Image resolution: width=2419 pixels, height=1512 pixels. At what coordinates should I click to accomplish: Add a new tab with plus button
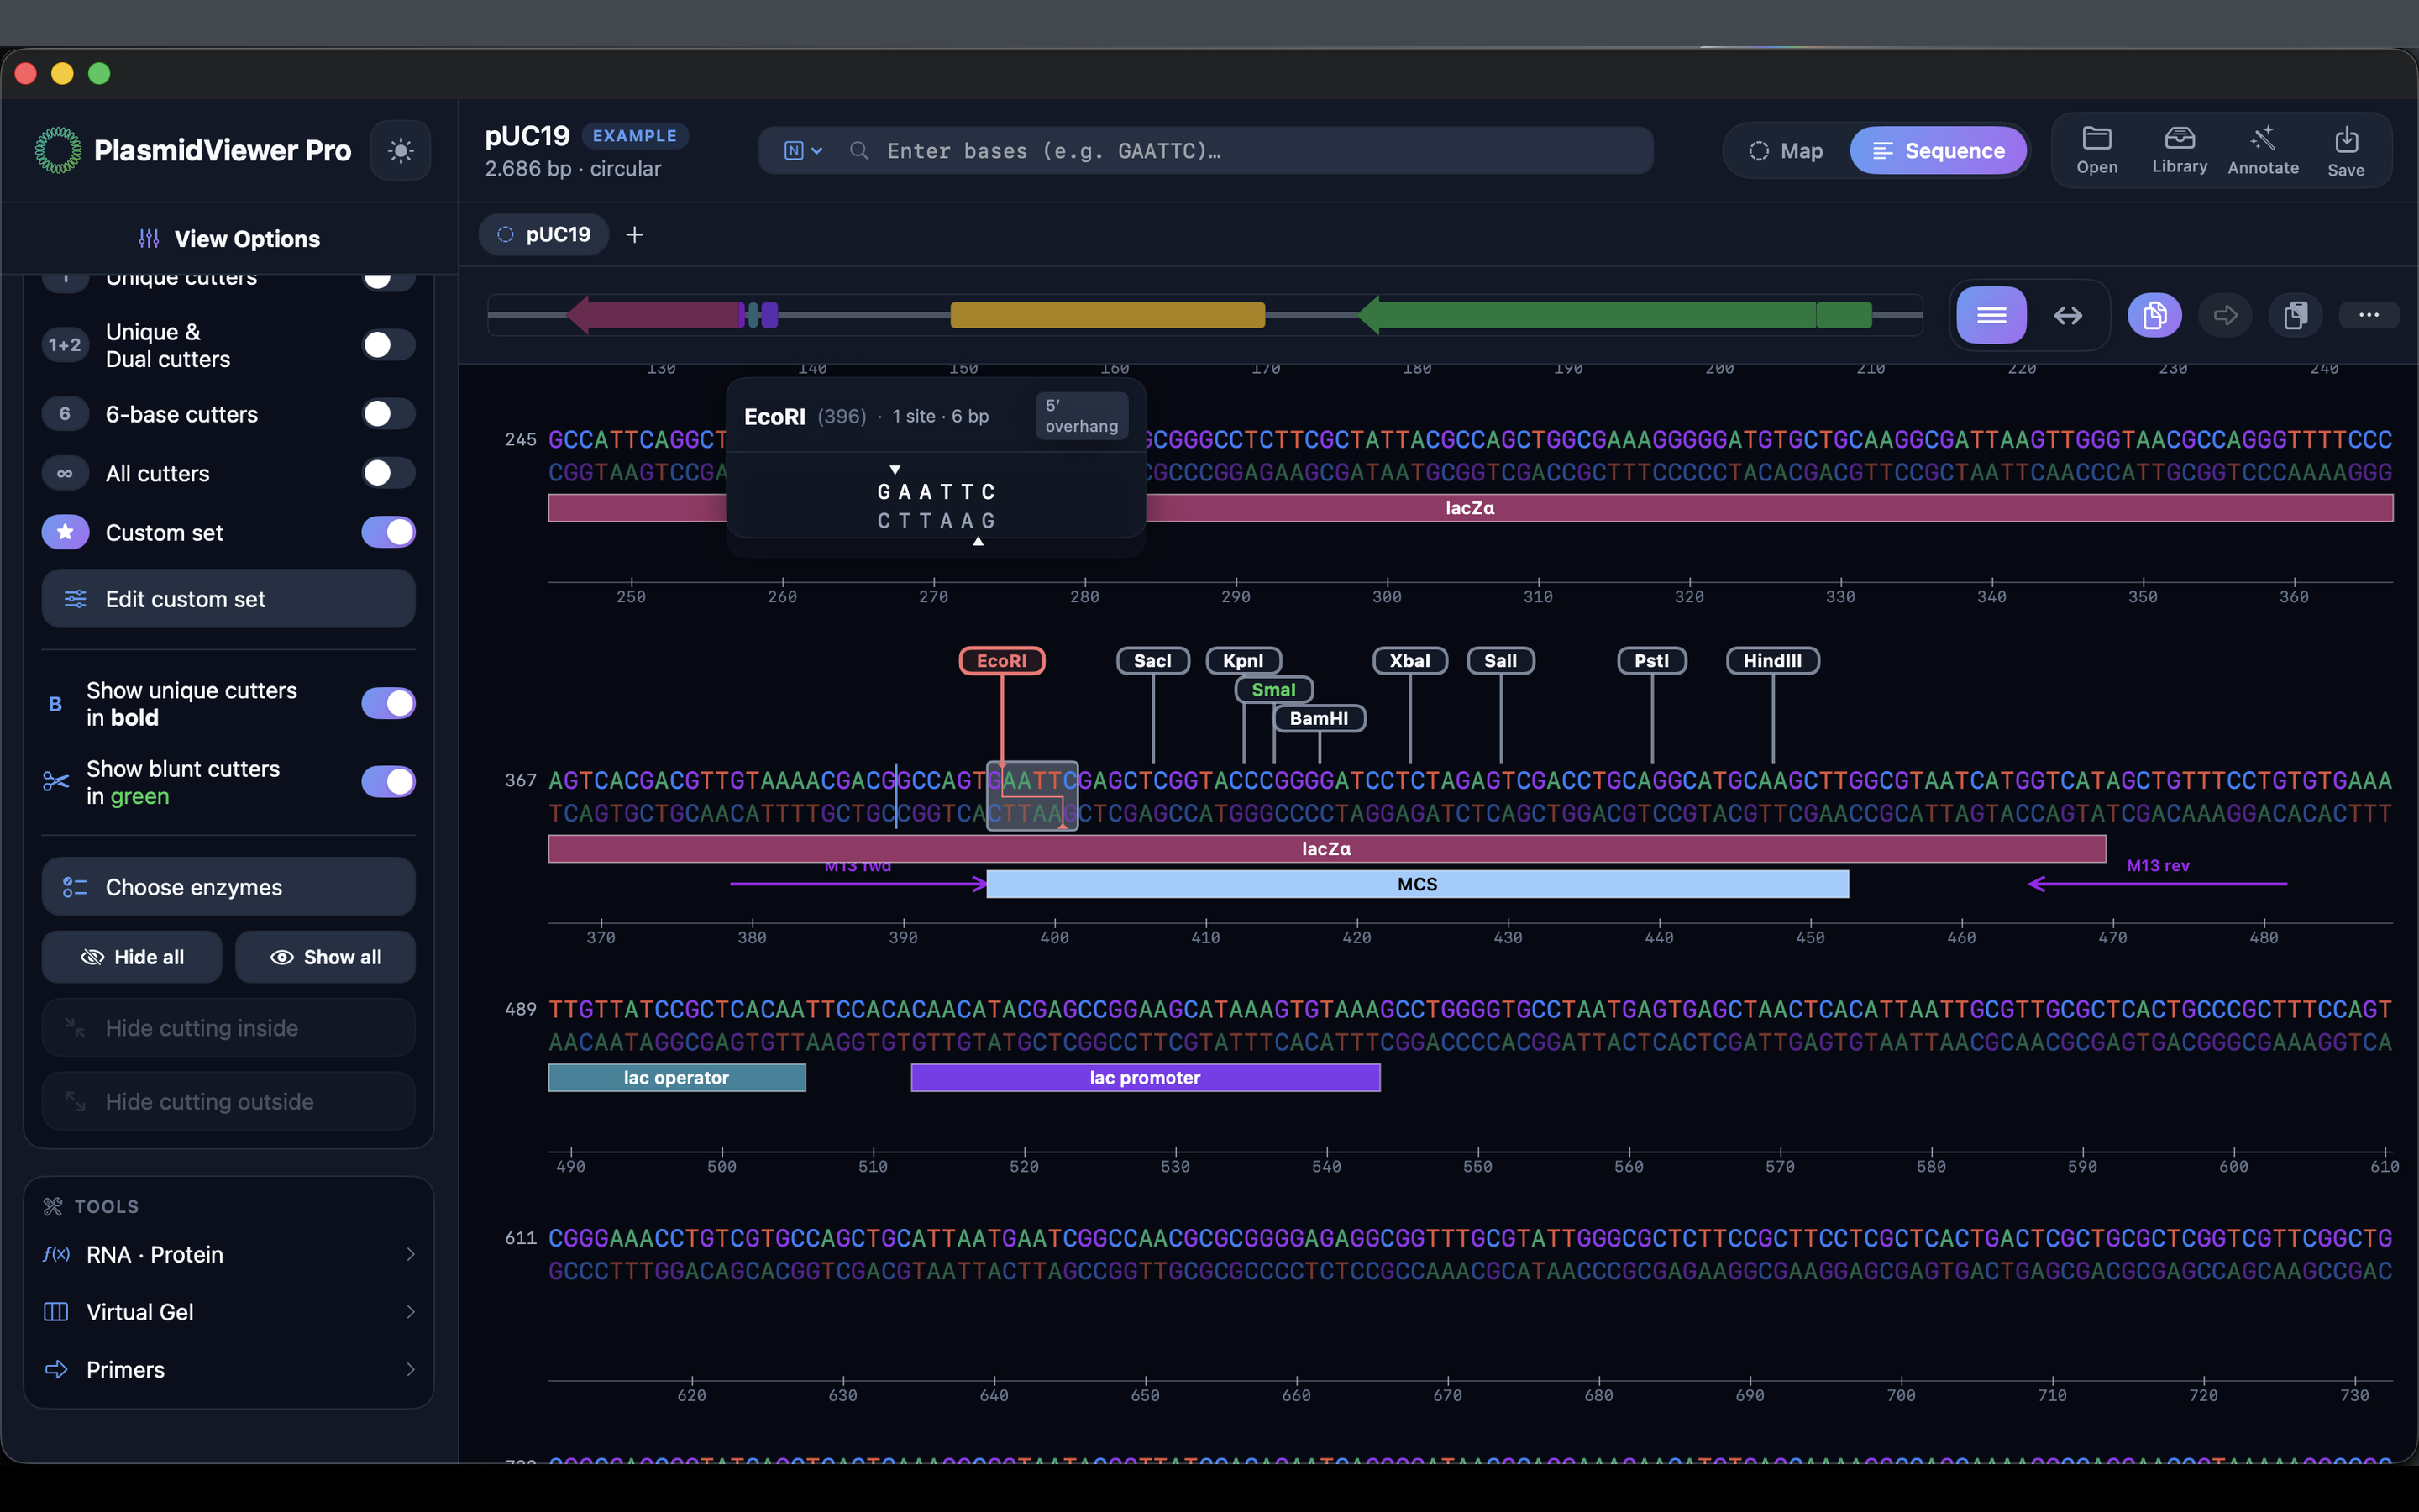(634, 235)
